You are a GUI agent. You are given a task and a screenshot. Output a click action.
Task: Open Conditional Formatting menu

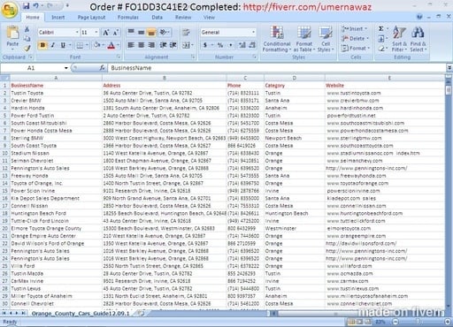tap(277, 39)
